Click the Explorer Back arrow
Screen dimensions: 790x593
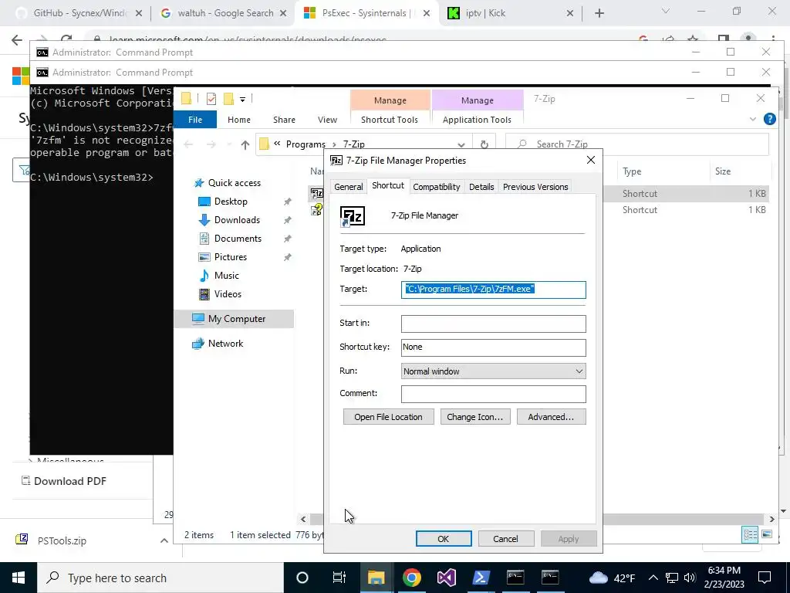pos(188,144)
